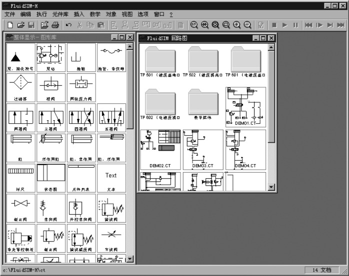Click library panel scrollbar up arrow

point(130,46)
